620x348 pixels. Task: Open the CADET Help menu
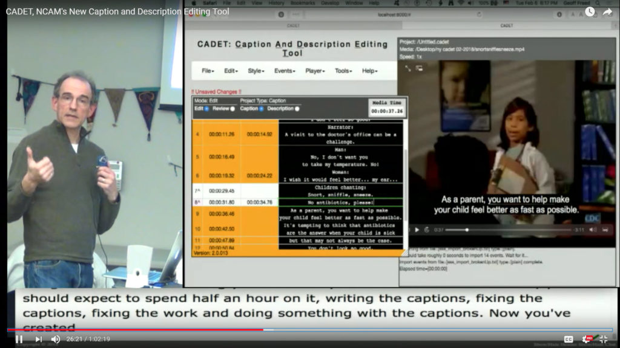coord(370,71)
